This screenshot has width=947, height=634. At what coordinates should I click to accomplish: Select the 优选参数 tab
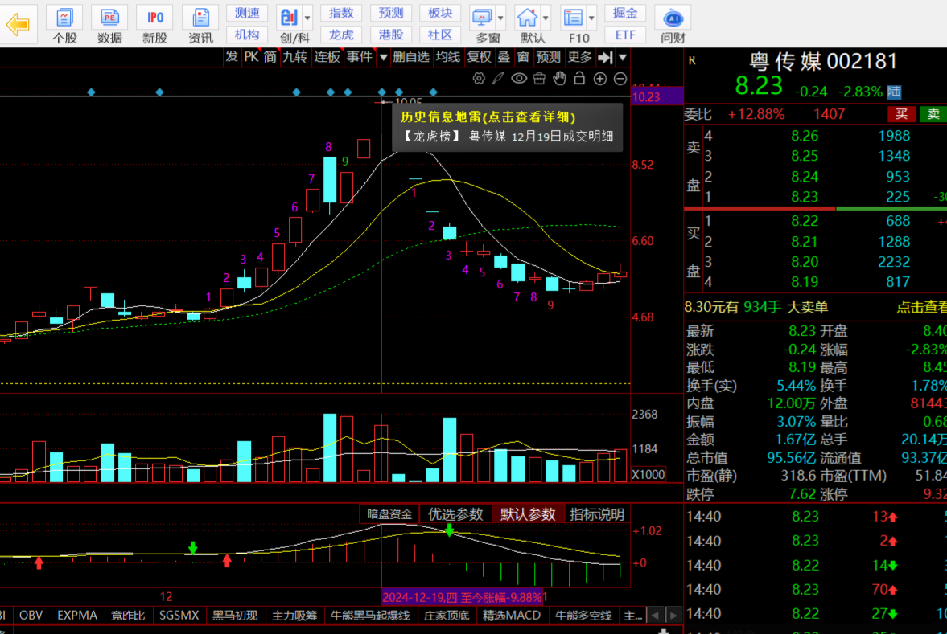coord(456,514)
